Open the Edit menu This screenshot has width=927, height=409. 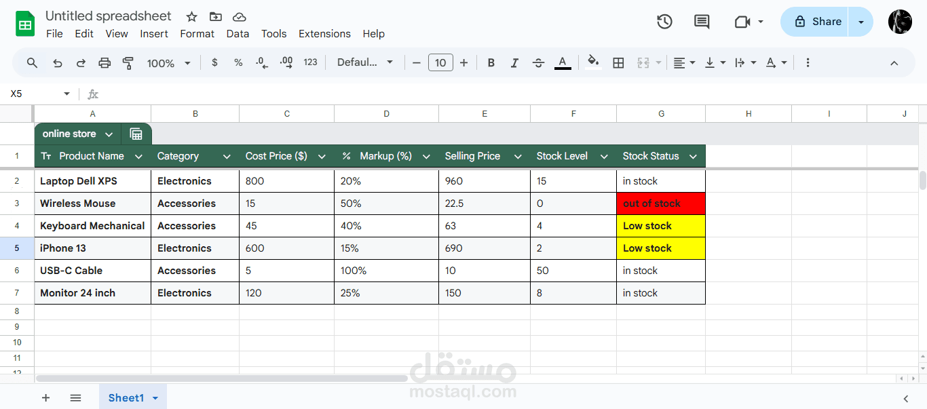pos(84,33)
